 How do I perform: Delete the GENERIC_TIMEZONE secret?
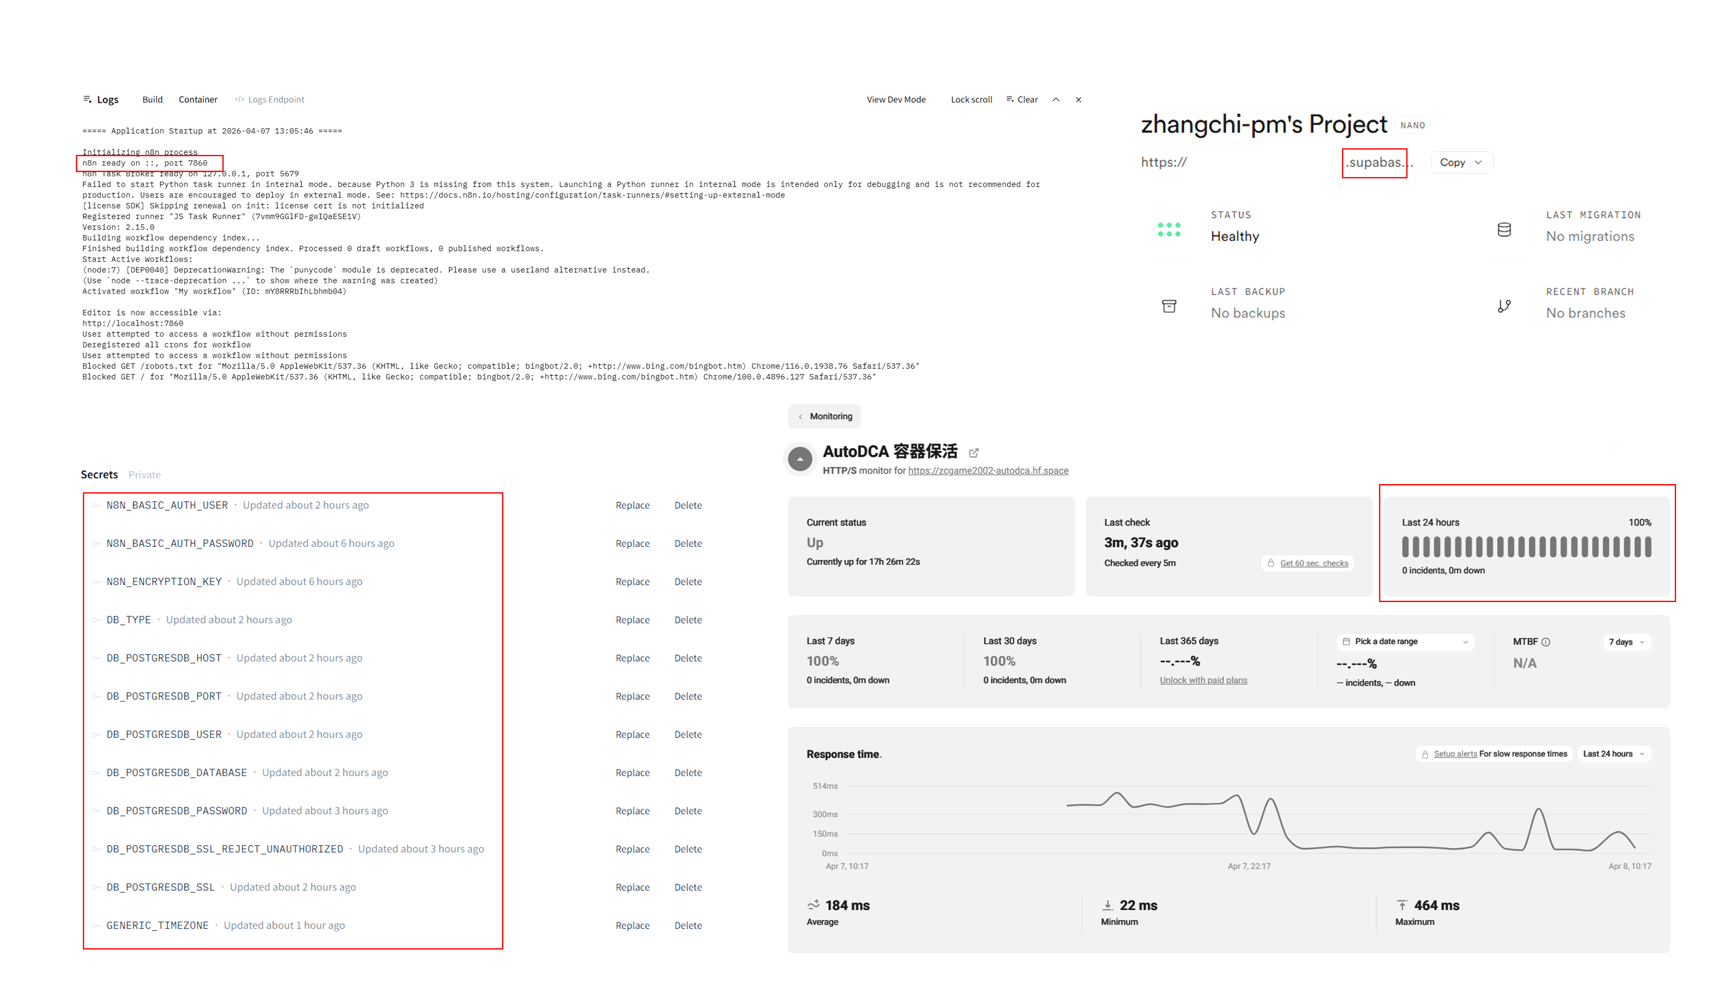click(688, 925)
